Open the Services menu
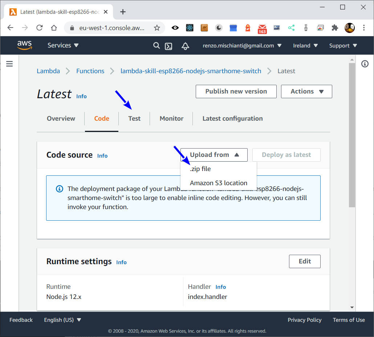 pyautogui.click(x=62, y=45)
